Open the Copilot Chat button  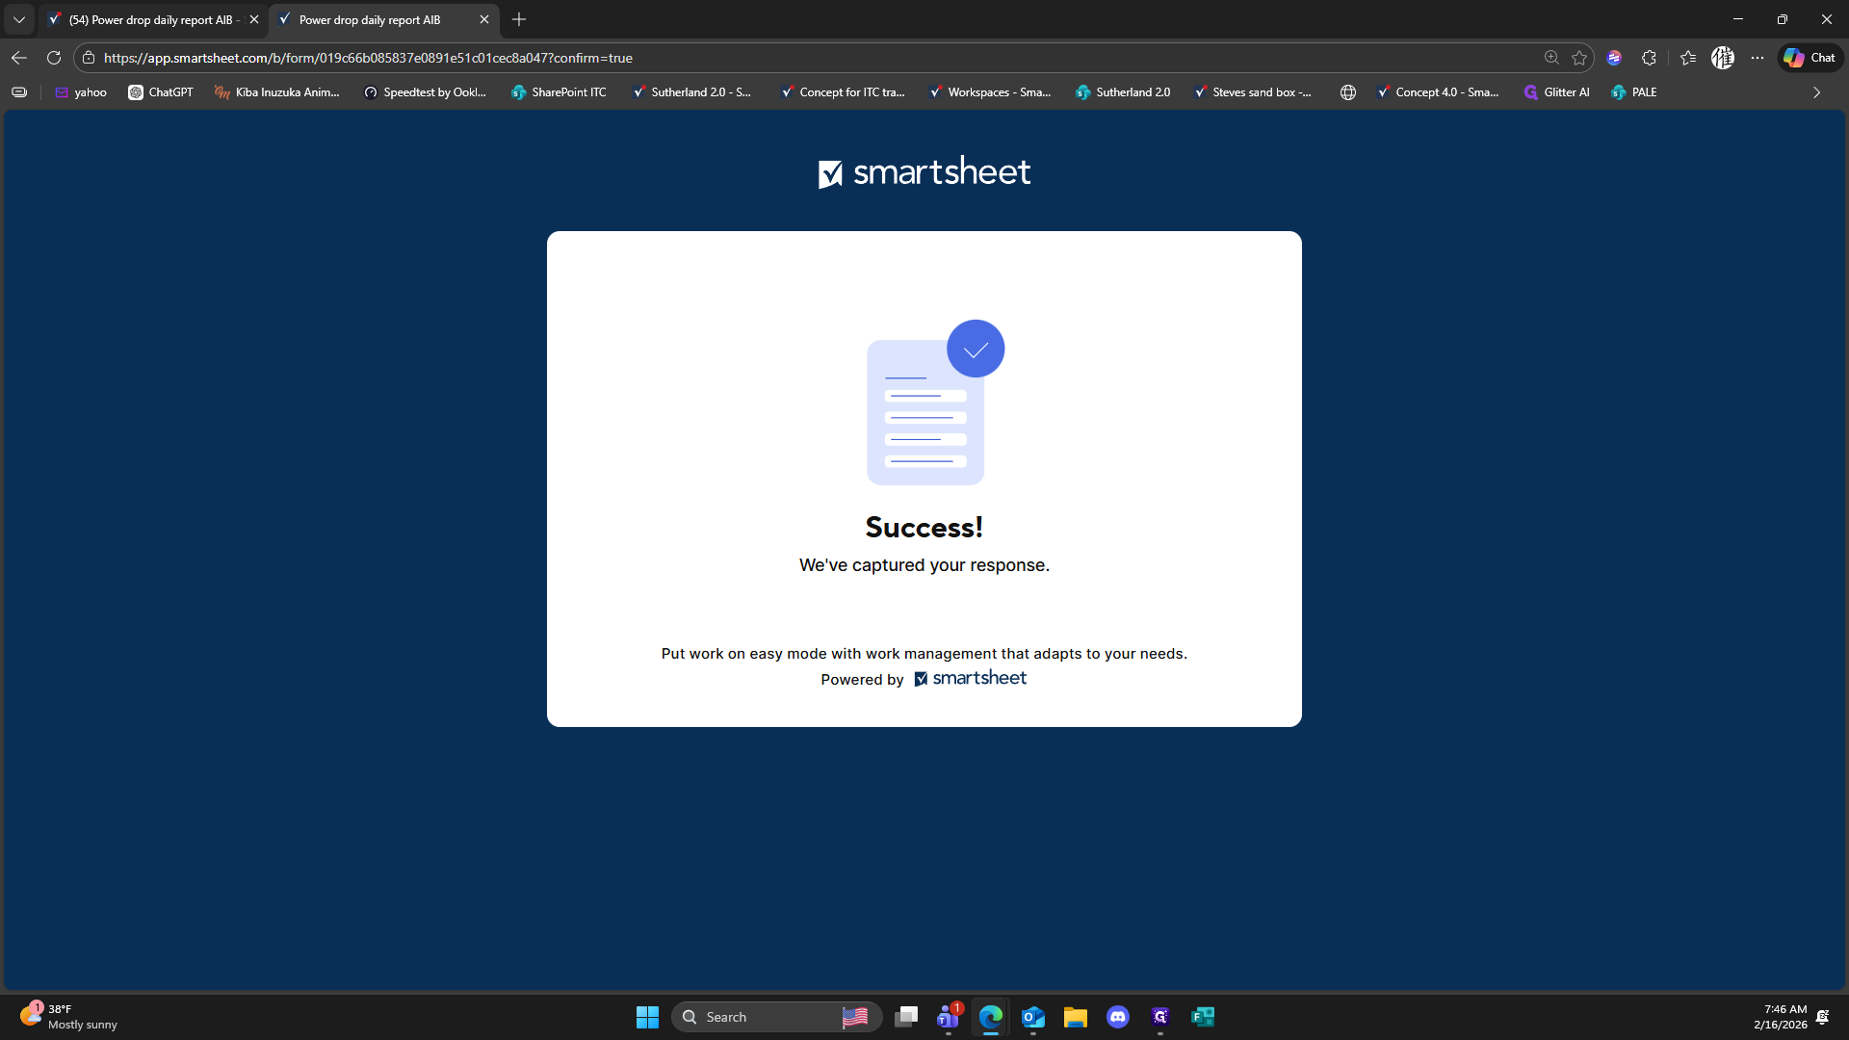tap(1810, 58)
